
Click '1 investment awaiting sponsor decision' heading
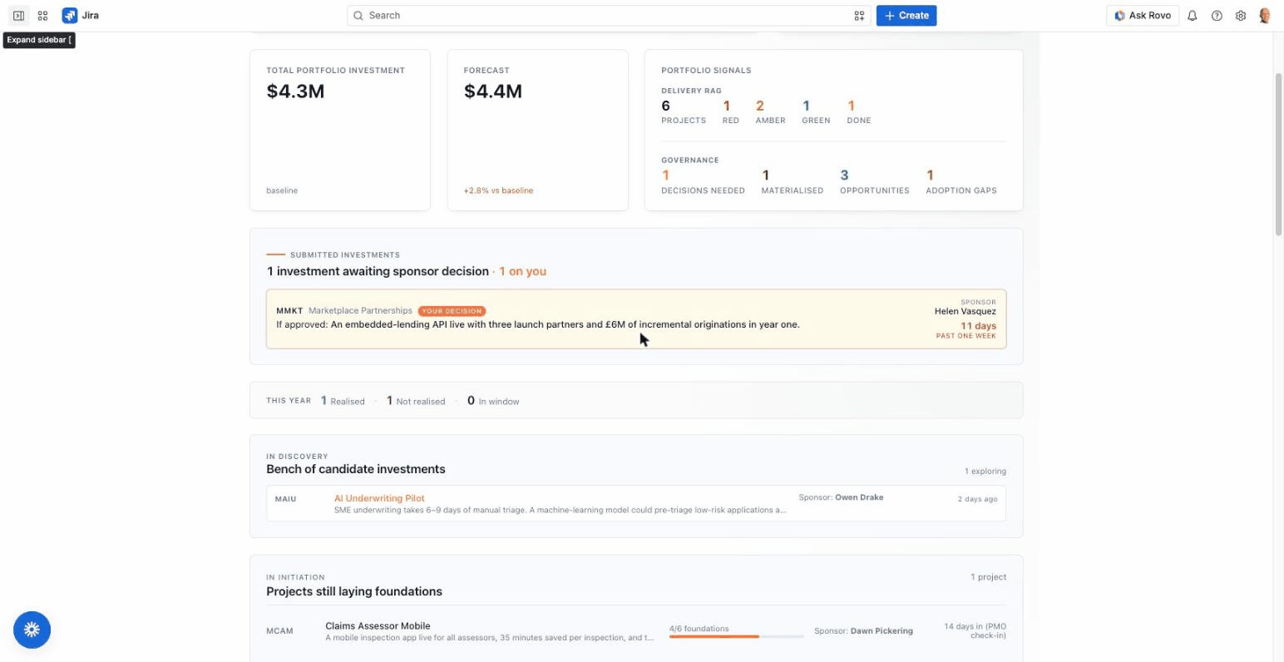pos(378,271)
